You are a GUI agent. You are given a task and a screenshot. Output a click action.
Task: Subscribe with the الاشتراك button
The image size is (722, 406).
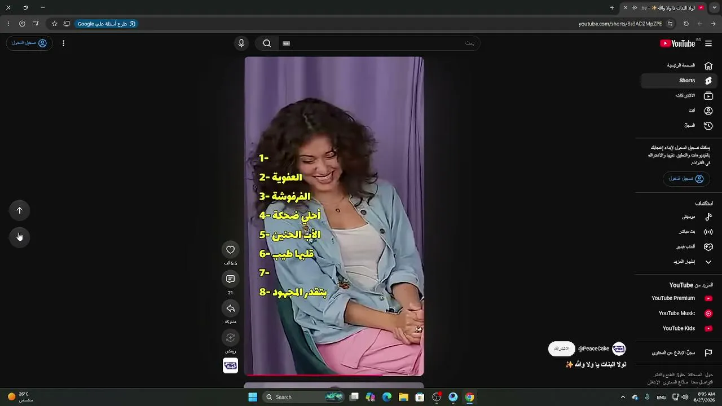point(561,348)
